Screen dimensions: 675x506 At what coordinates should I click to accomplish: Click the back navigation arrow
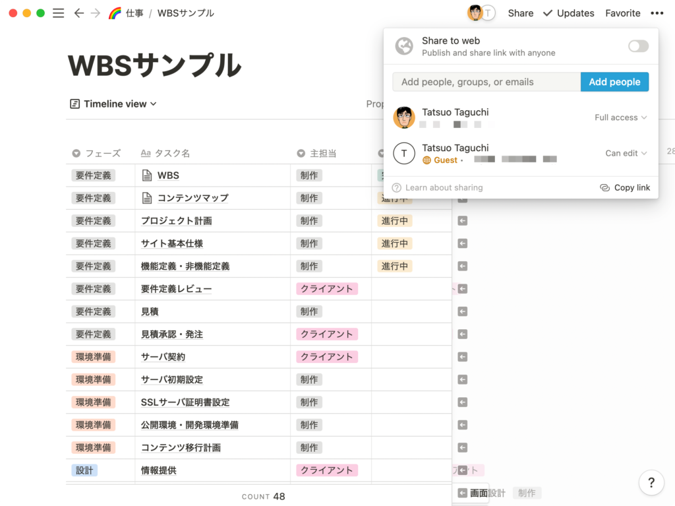click(x=79, y=13)
